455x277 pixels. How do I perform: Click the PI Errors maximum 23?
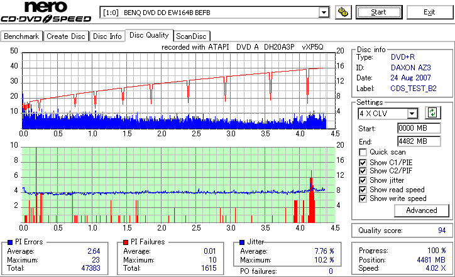coord(96,260)
